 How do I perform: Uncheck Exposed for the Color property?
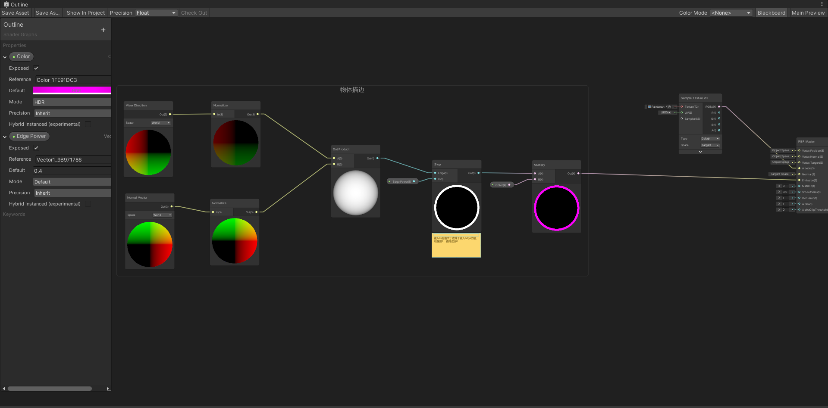(x=36, y=68)
